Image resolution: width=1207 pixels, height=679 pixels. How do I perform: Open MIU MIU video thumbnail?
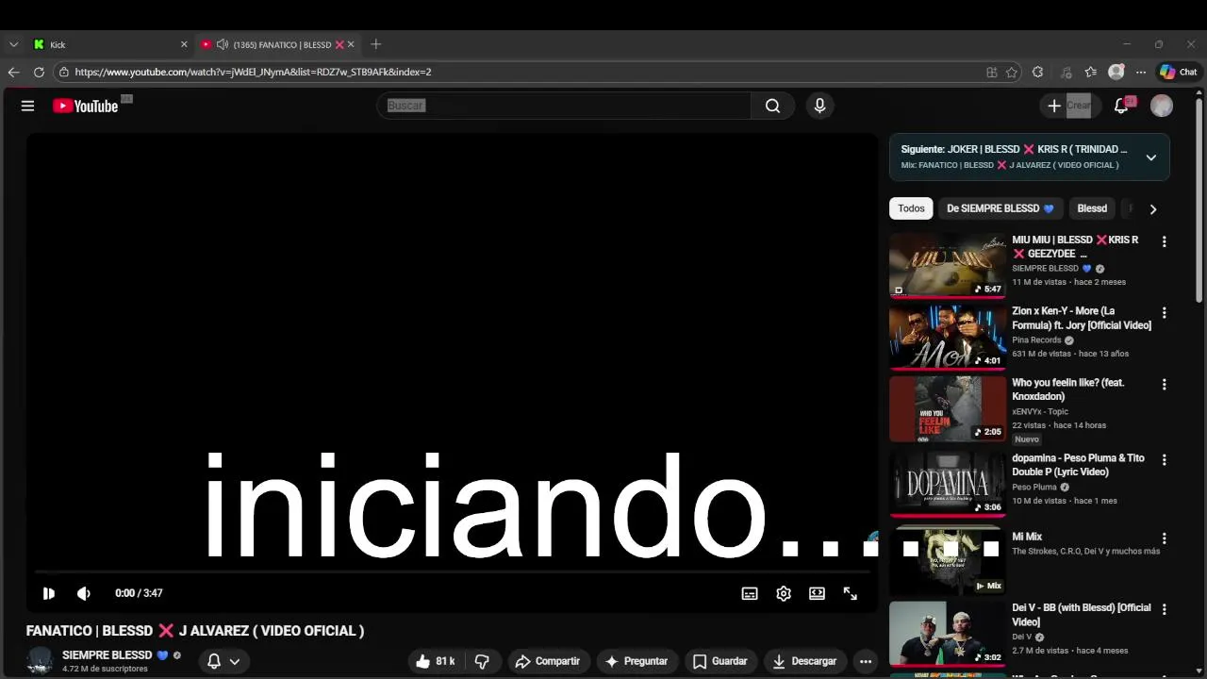coord(948,265)
